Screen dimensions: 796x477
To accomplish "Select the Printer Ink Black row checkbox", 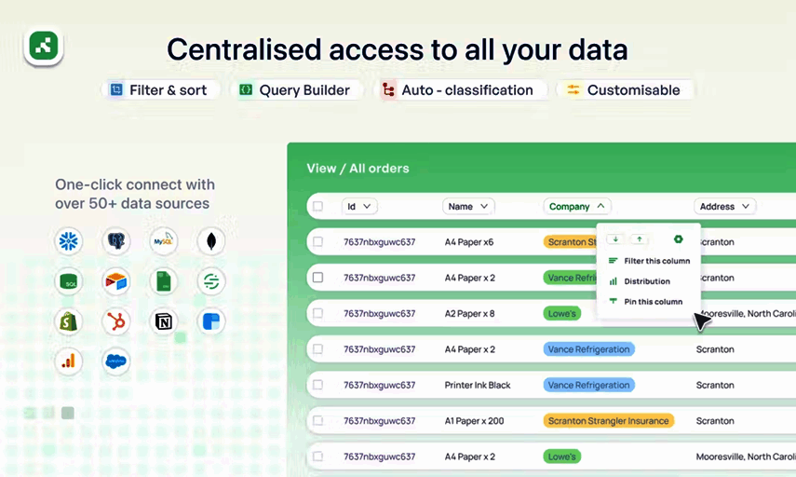I will (x=317, y=385).
